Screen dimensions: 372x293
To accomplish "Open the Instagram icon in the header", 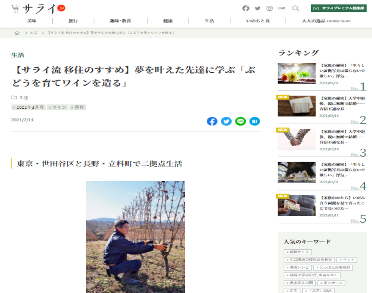I will click(x=270, y=8).
